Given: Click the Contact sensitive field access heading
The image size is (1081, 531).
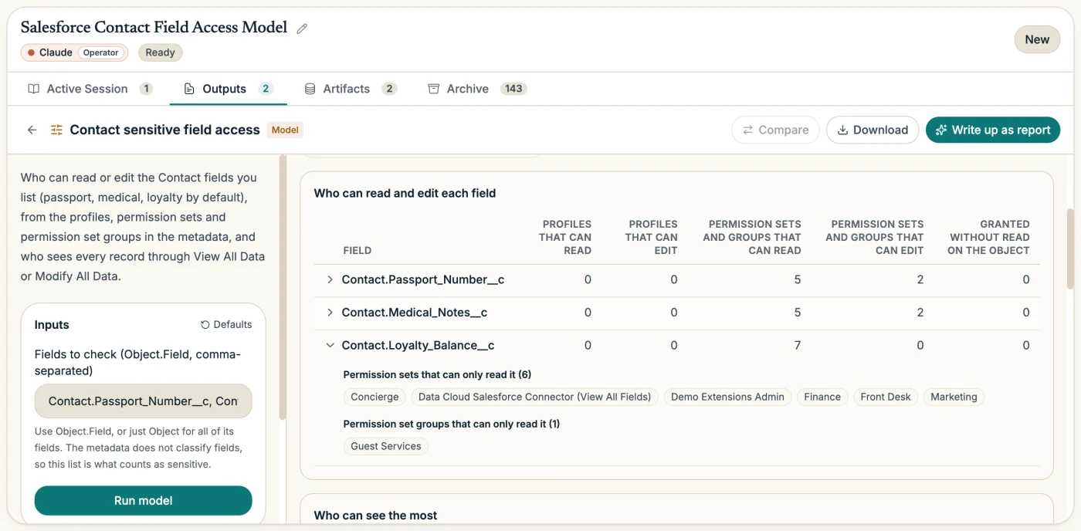Looking at the screenshot, I should tap(164, 130).
